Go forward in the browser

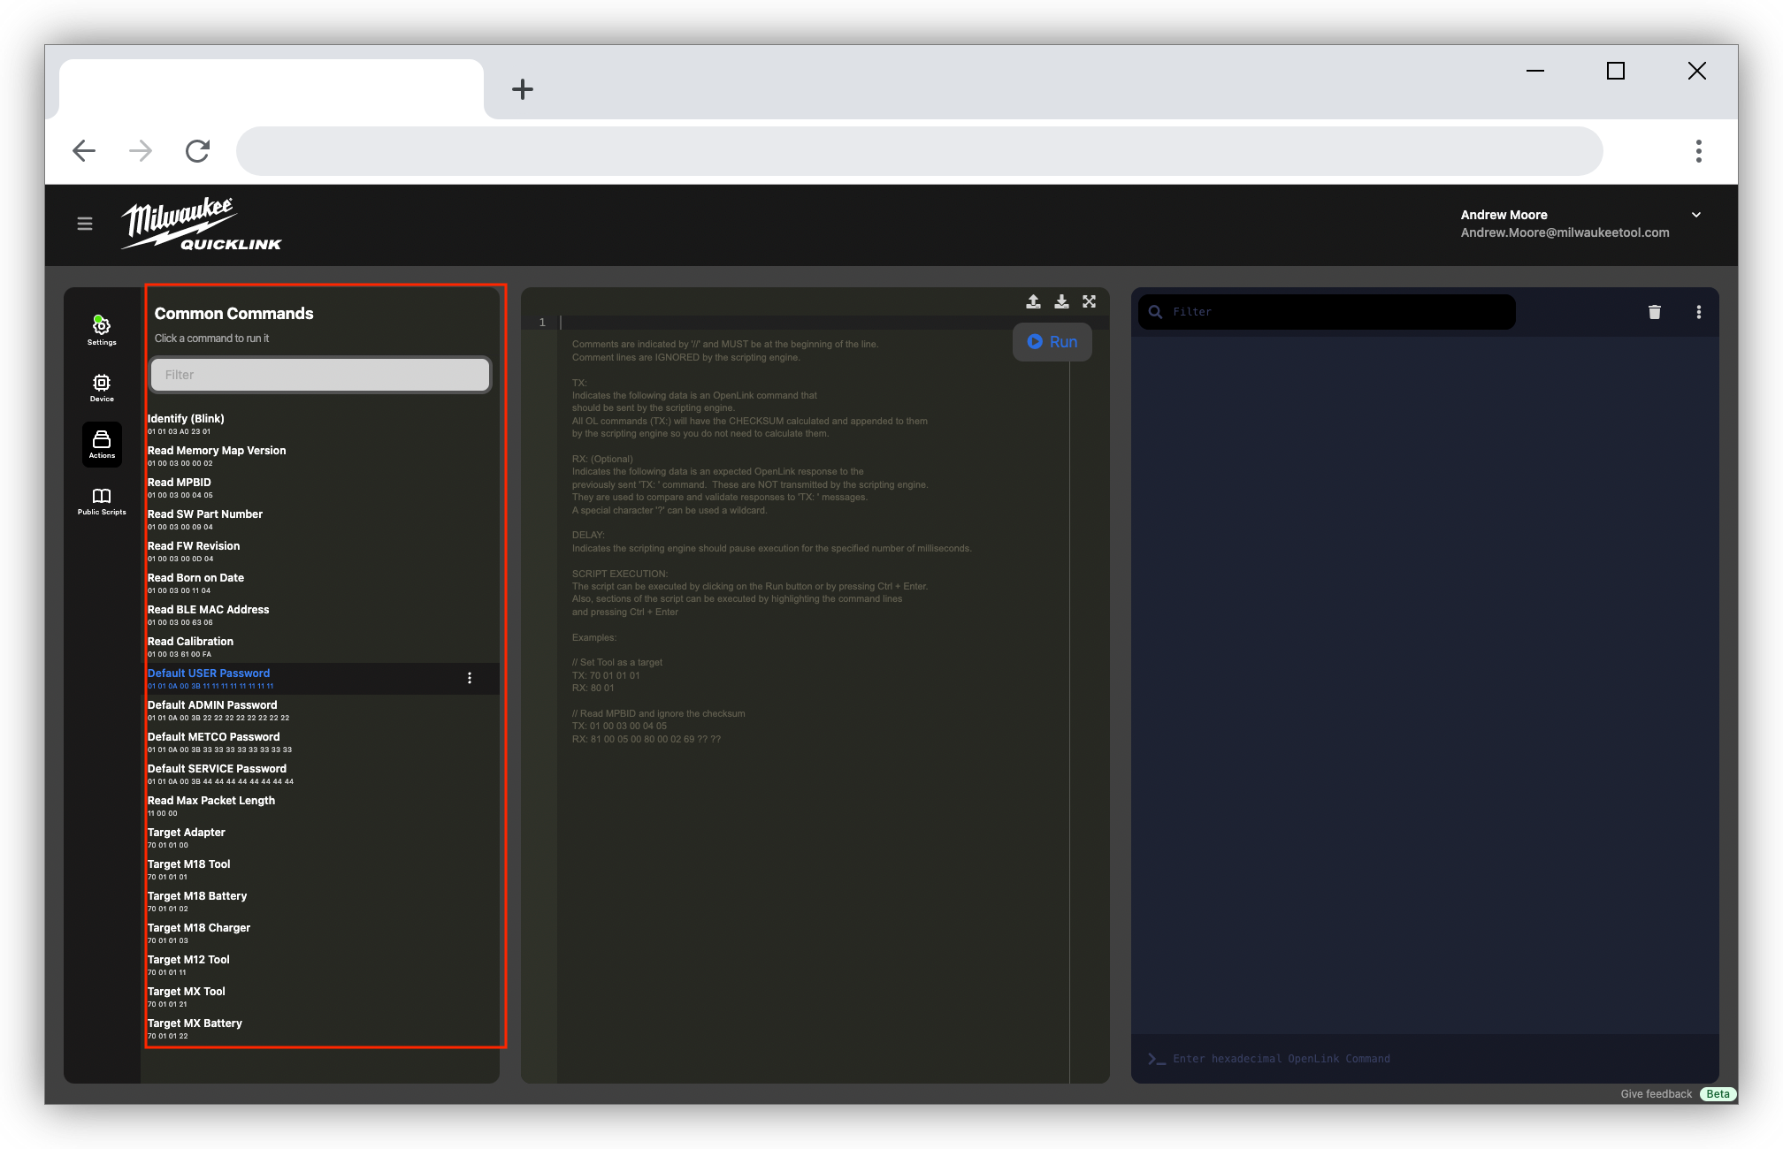click(141, 151)
